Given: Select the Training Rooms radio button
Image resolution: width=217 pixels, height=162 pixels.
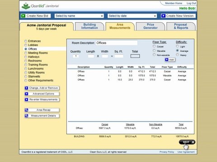Looking at the screenshot, I should 26,65.
